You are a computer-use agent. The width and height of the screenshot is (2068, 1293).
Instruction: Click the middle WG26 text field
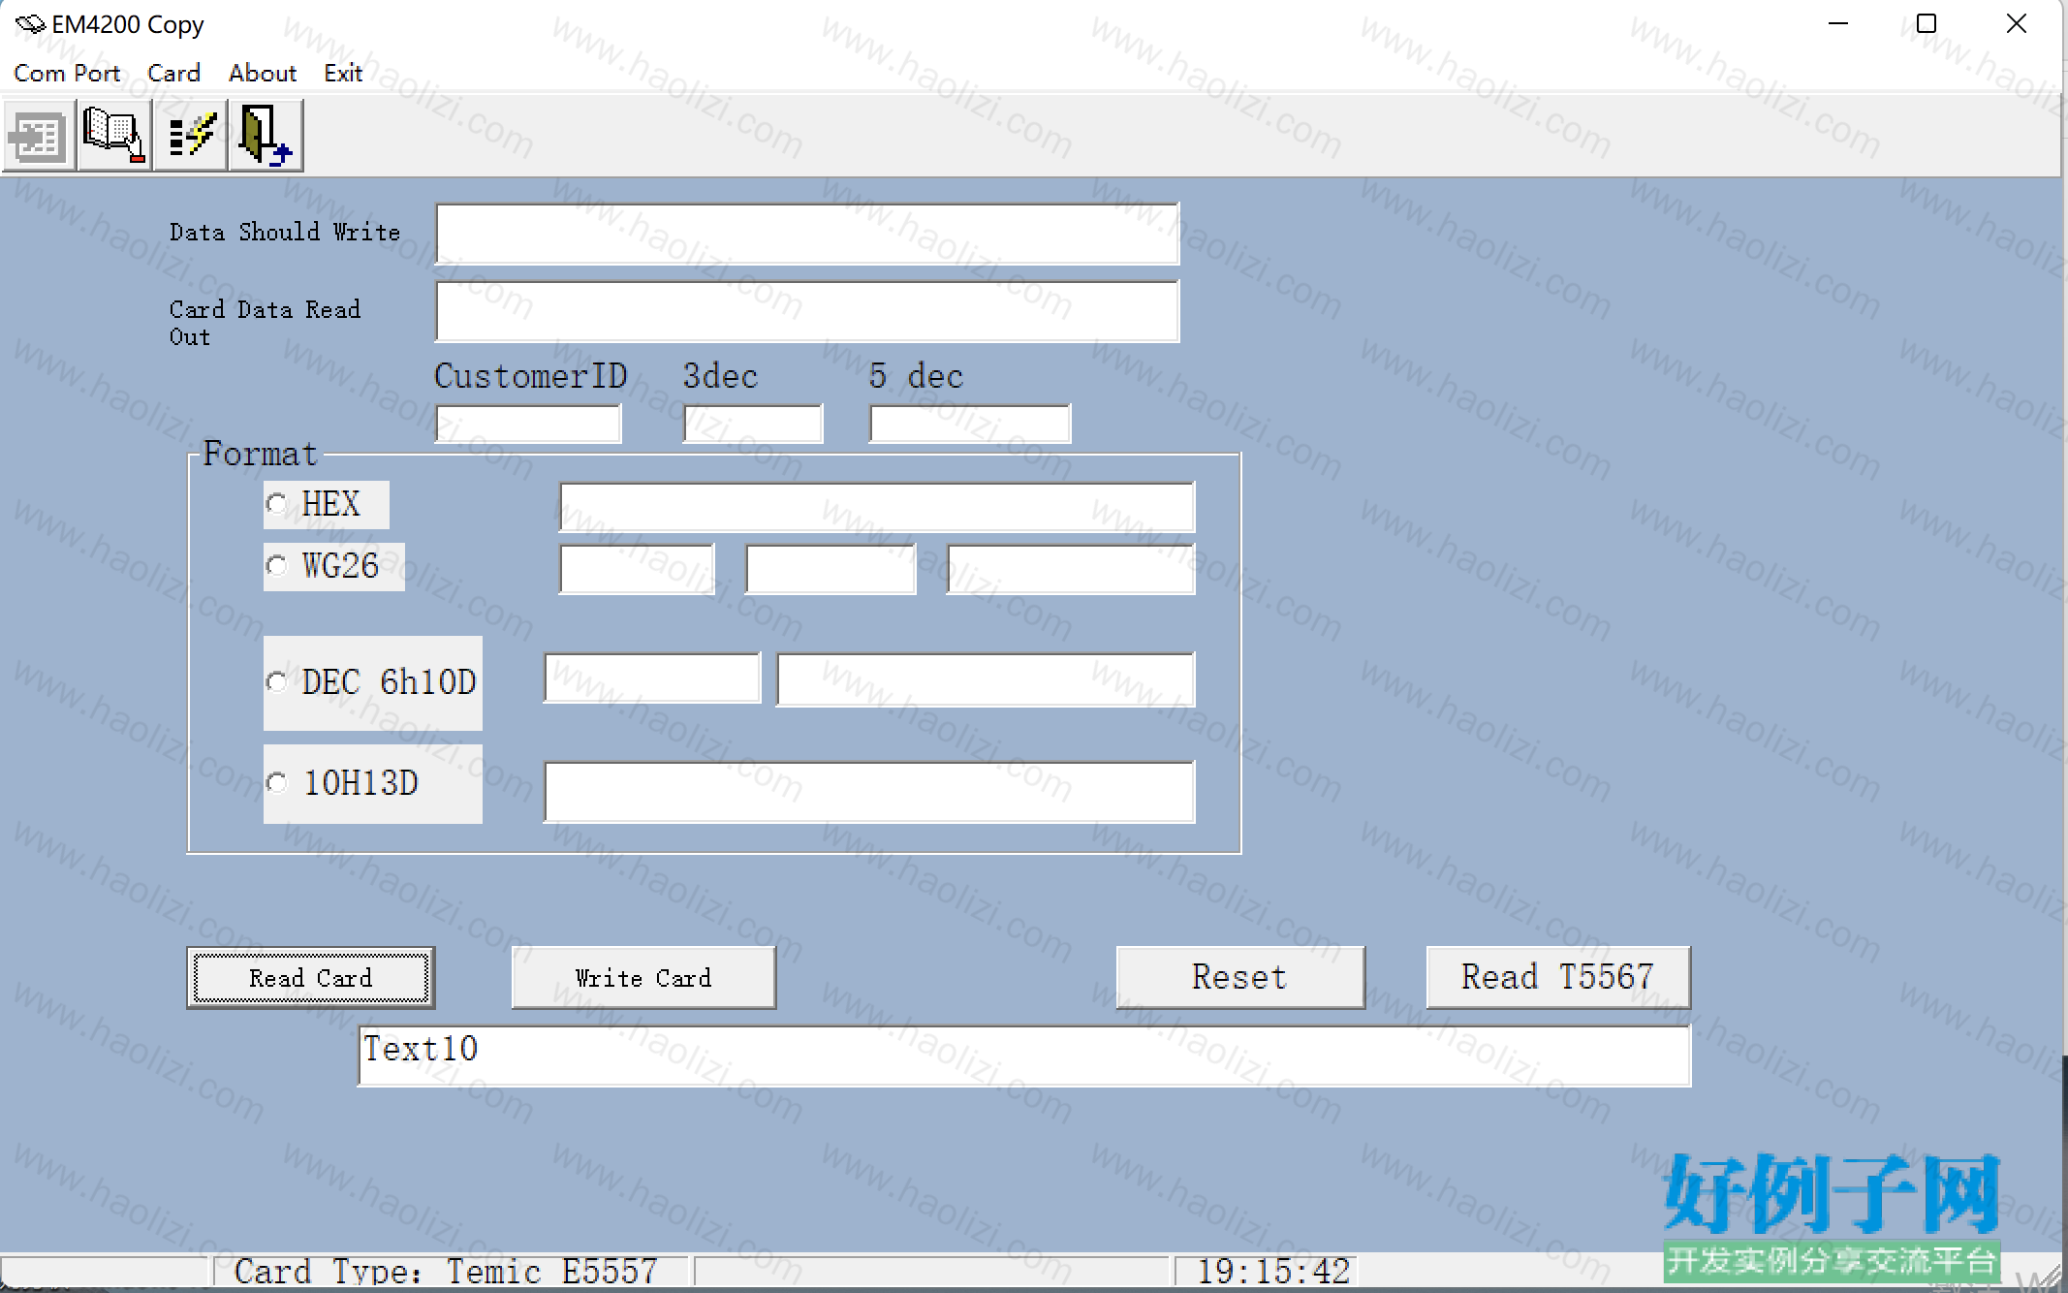(x=830, y=569)
